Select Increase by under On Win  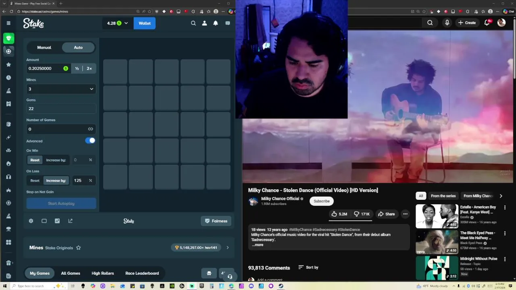coord(56,160)
